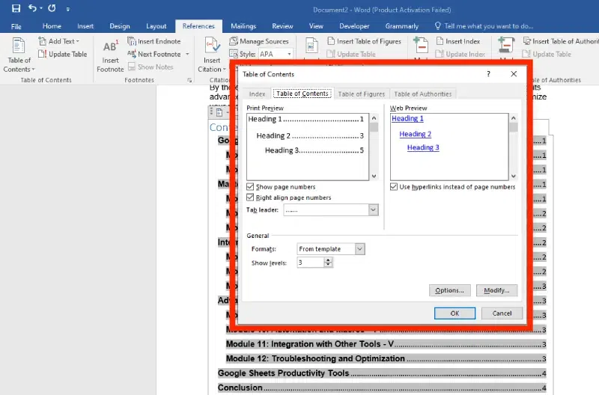The image size is (599, 395).
Task: Click the Conclusion TOC entry
Action: point(382,388)
